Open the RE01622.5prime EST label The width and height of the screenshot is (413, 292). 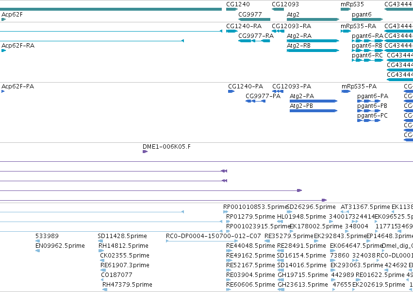point(380,275)
